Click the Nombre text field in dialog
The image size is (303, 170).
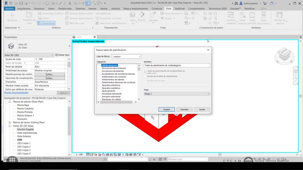tap(177, 65)
